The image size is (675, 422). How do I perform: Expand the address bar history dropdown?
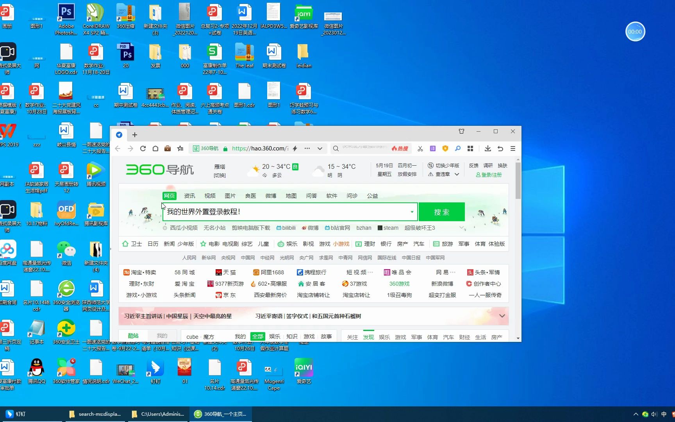click(320, 148)
